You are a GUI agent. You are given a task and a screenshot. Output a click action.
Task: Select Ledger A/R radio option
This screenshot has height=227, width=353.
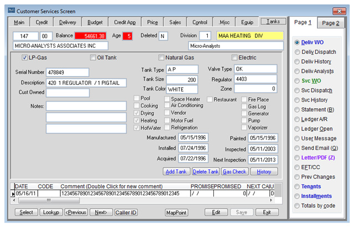point(297,119)
